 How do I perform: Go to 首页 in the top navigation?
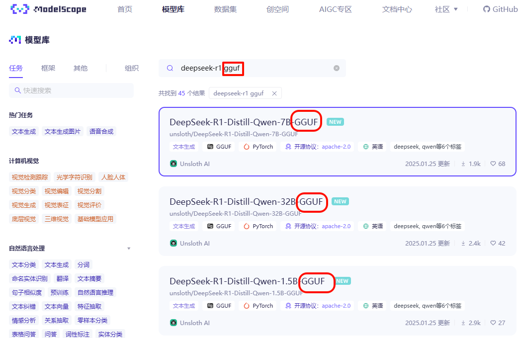pos(125,9)
